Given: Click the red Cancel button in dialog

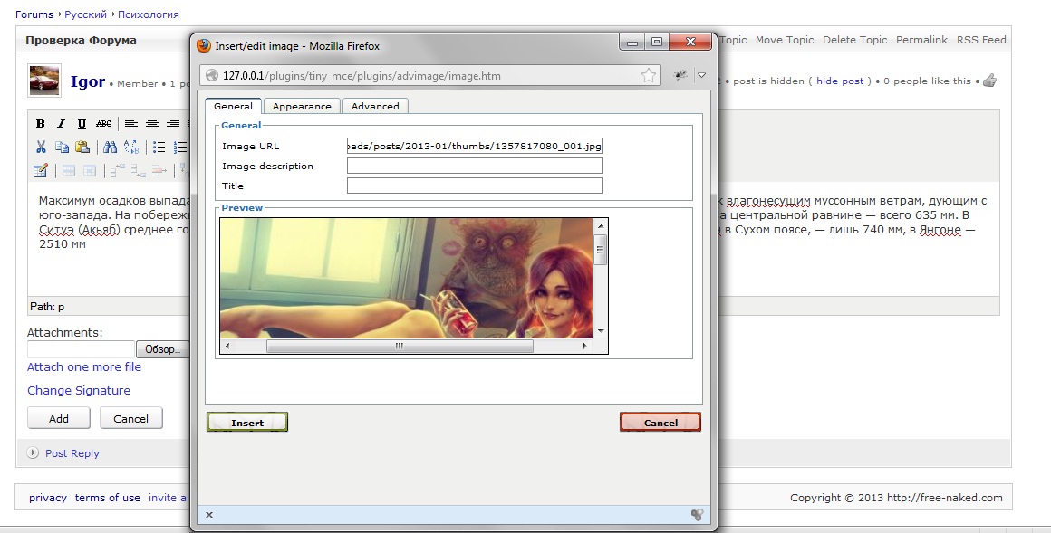Looking at the screenshot, I should (660, 423).
